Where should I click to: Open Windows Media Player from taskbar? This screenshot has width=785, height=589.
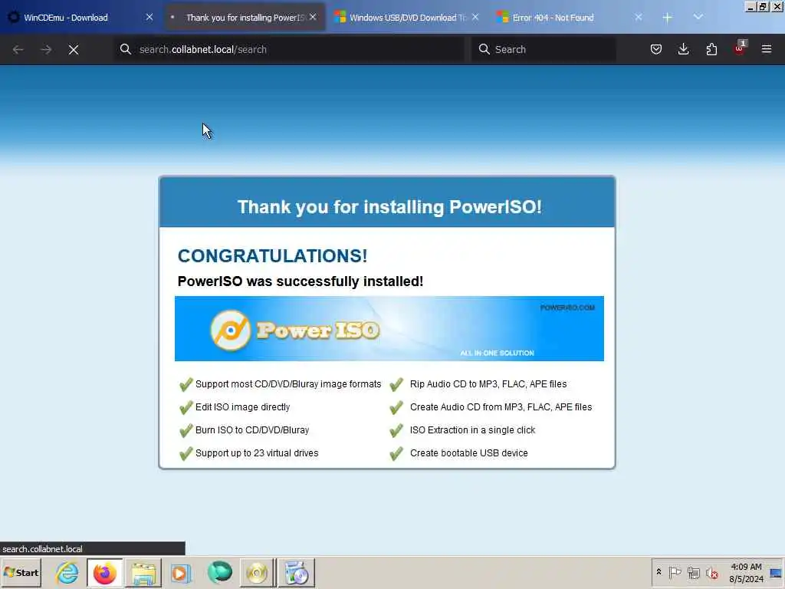coord(181,573)
